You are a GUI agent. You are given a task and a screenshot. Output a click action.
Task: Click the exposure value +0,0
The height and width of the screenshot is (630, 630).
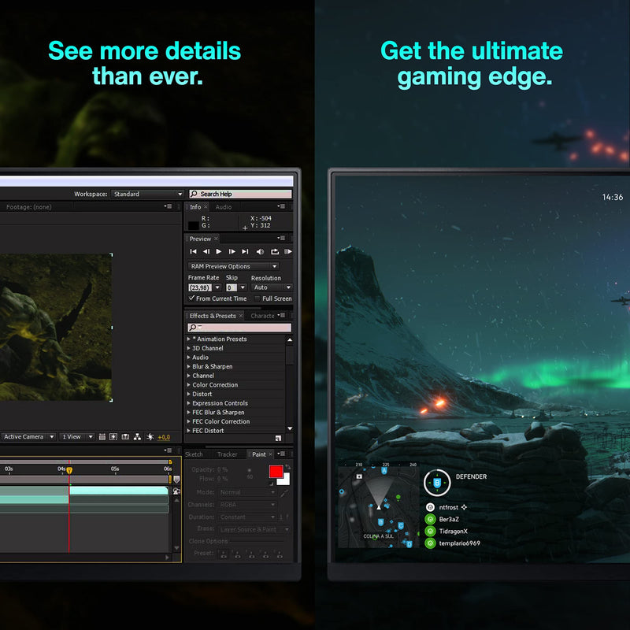pos(164,437)
